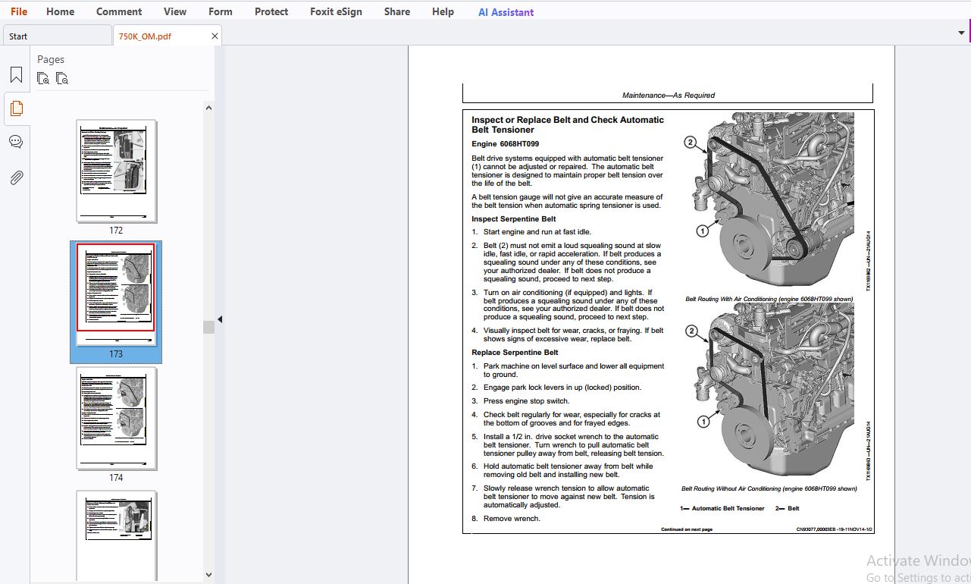Open the Home ribbon tab
This screenshot has height=584, width=971.
pyautogui.click(x=60, y=11)
